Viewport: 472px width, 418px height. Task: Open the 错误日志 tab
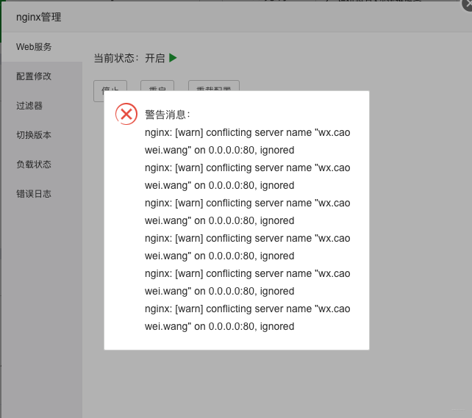42,194
